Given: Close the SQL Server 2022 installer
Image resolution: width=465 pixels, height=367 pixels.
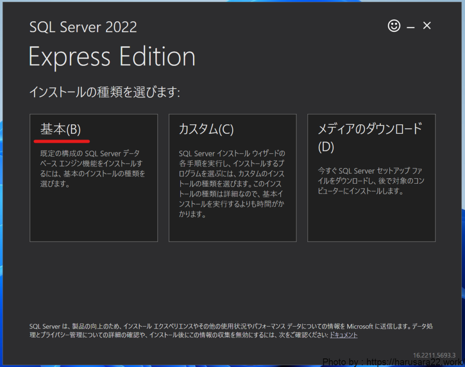Looking at the screenshot, I should click(427, 26).
